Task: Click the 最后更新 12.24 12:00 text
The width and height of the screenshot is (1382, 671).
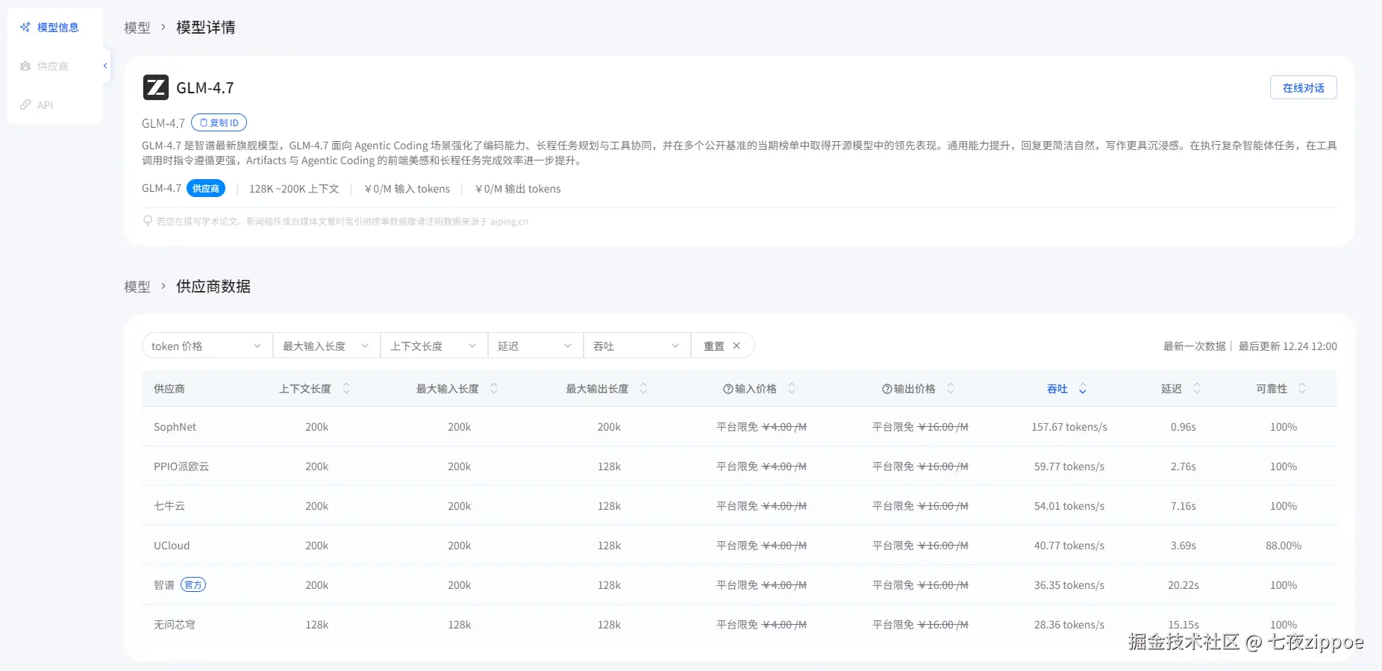Action: [1288, 346]
